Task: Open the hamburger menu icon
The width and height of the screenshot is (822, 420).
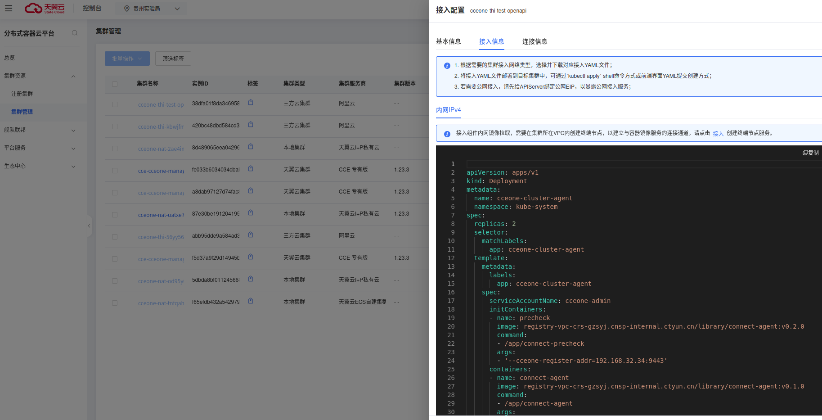Action: pyautogui.click(x=9, y=9)
